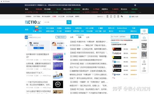154x95 pixels.
Task: Click the broker ranking list scrollbar
Action: coord(138,47)
